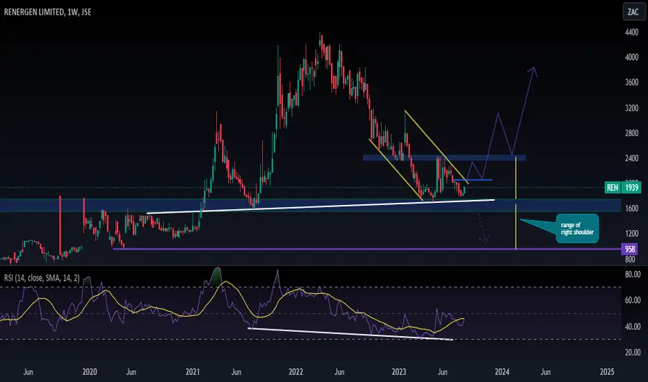This screenshot has height=382, width=648.
Task: Click the 2023 time axis label
Action: pyautogui.click(x=399, y=372)
